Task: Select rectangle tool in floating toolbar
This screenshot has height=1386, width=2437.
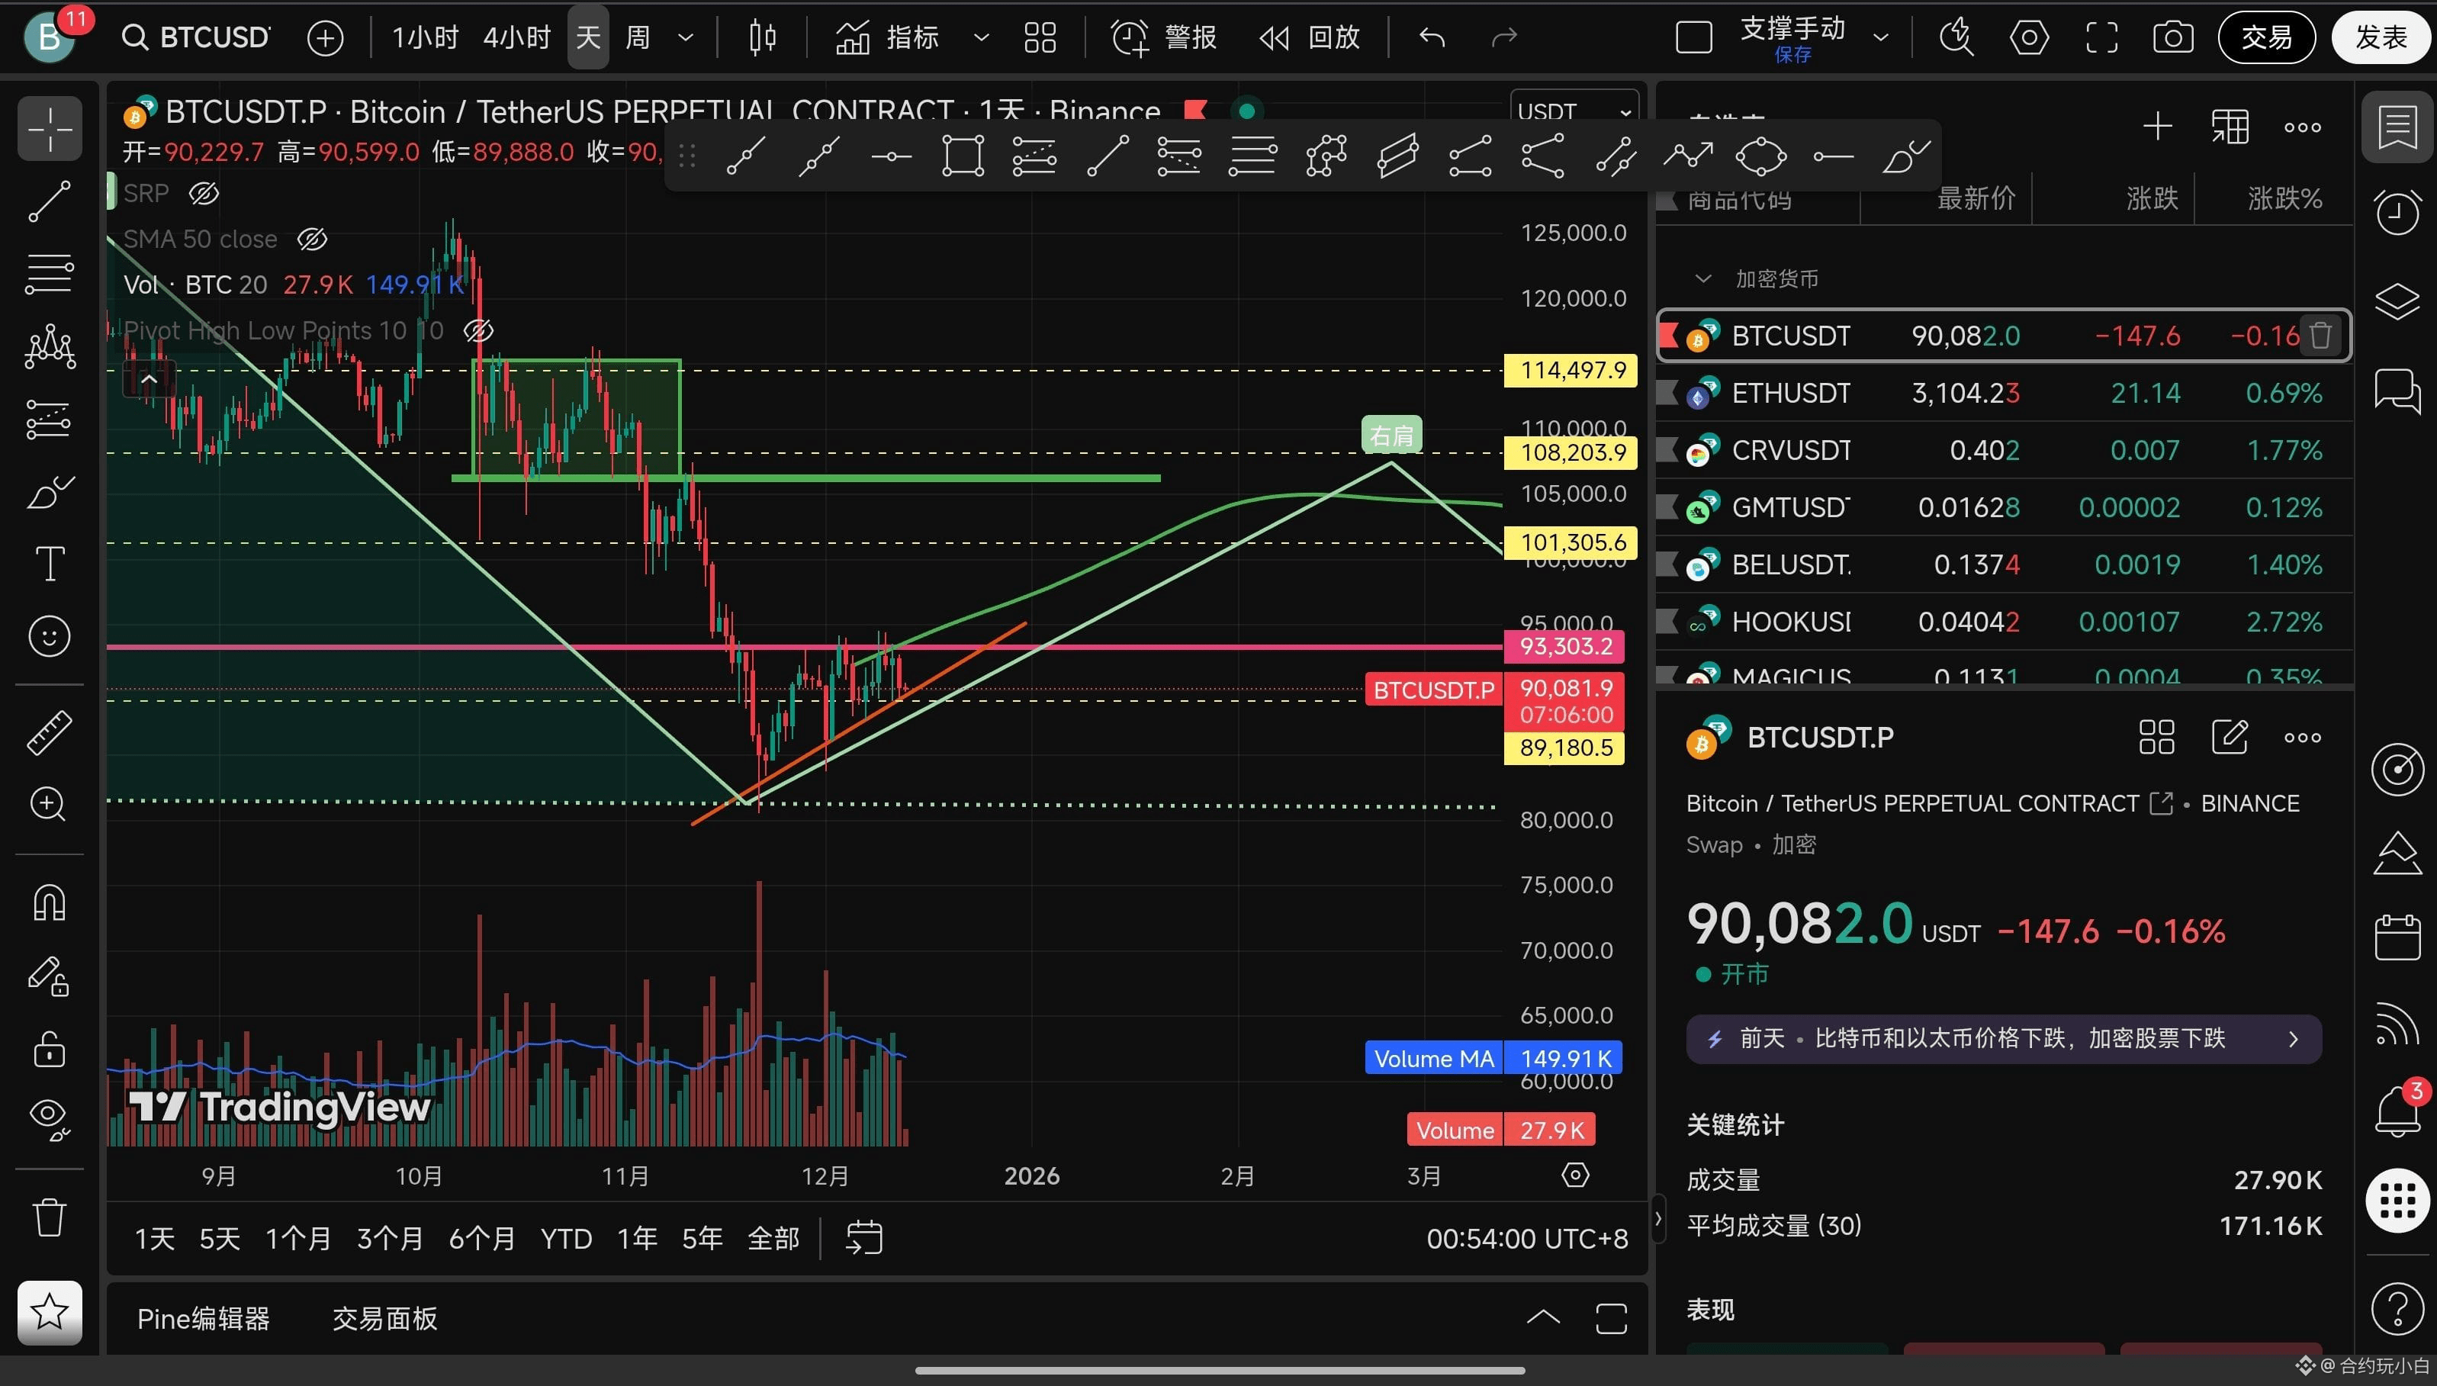Action: point(962,156)
